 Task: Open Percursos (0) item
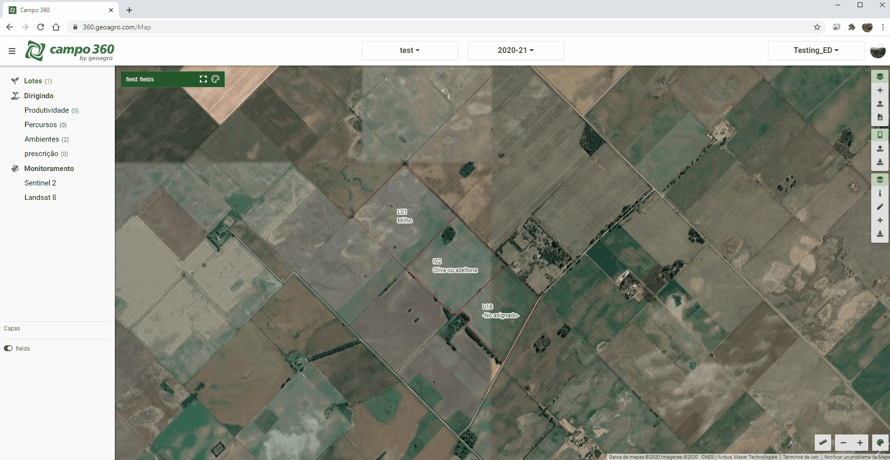(x=46, y=125)
